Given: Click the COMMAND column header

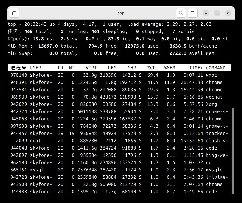Looking at the screenshot, I should (215, 68).
